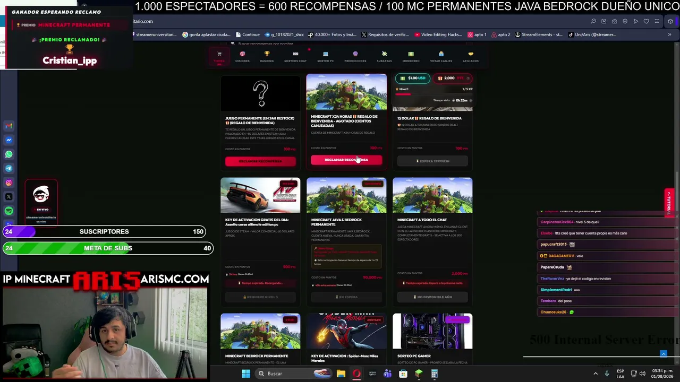Click Reclamar Recompensa for Juego Permanente
Image resolution: width=680 pixels, height=382 pixels.
pos(260,161)
